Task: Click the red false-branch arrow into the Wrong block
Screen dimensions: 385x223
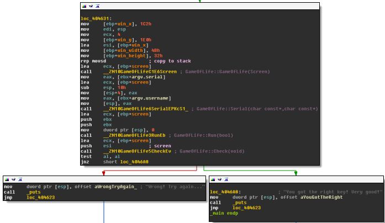Action: click(104, 173)
